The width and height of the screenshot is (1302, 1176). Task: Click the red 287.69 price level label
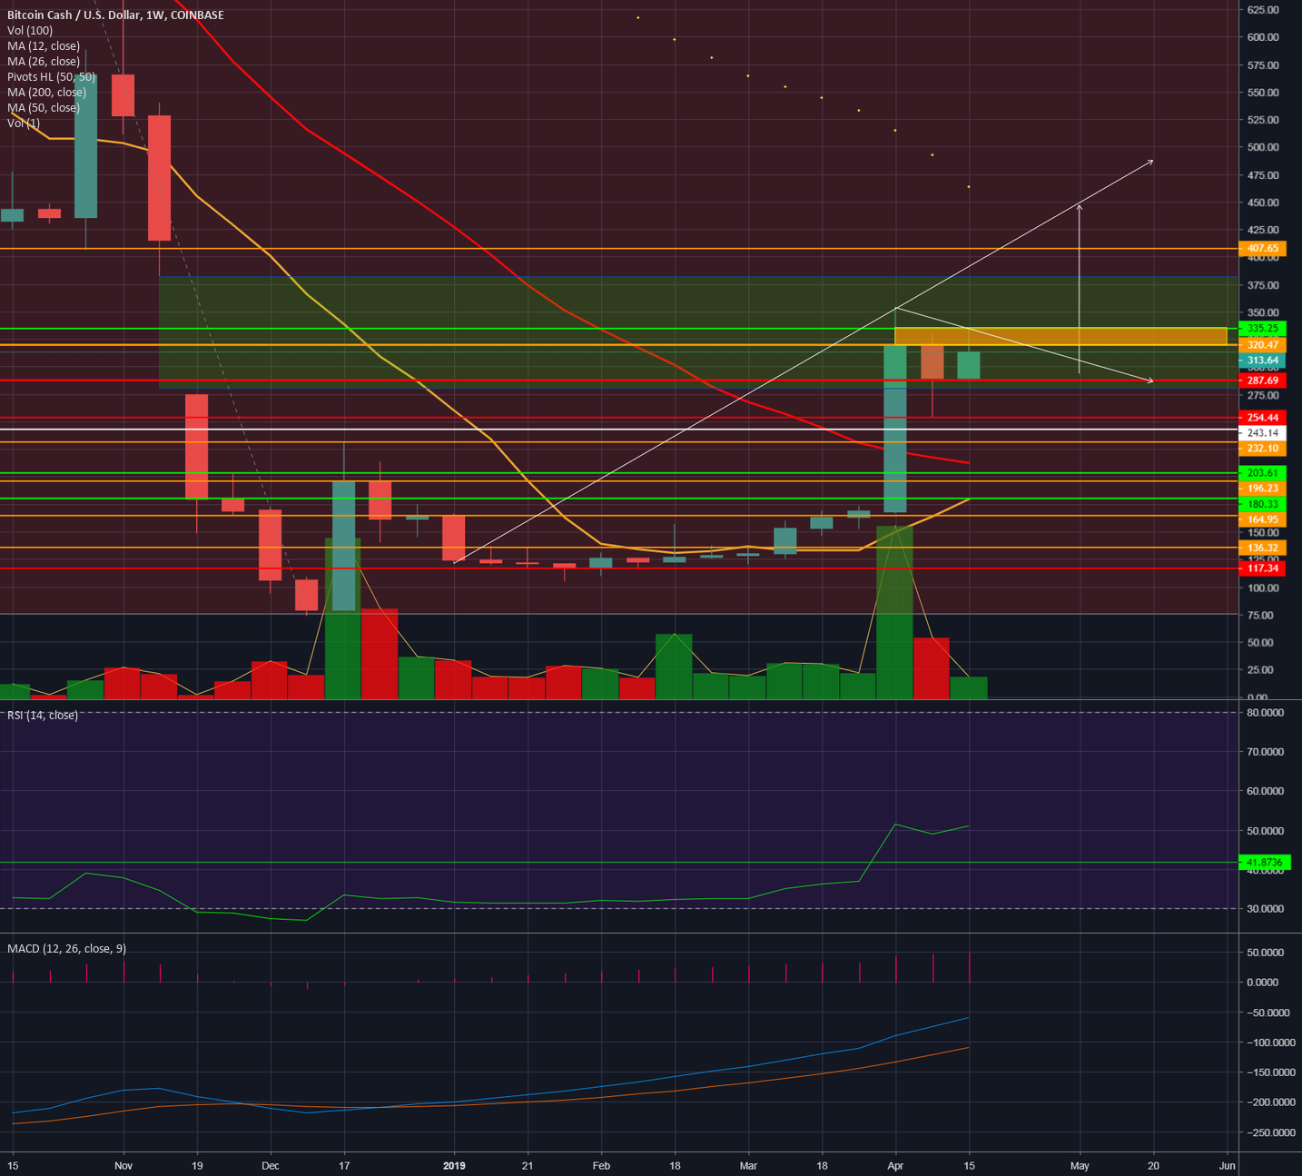click(x=1264, y=380)
